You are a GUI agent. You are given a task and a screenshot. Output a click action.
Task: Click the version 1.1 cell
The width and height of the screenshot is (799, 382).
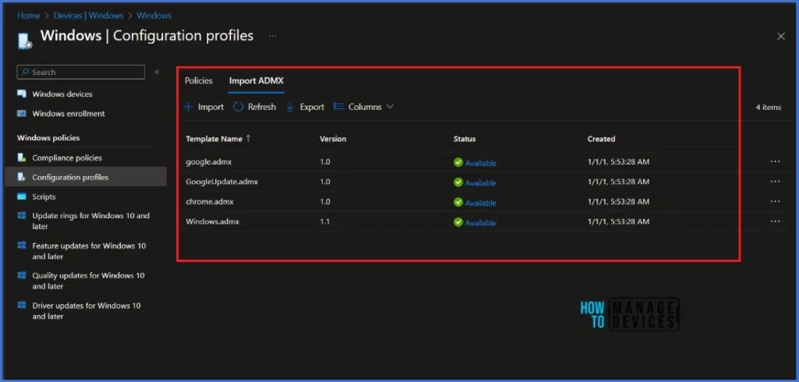coord(325,221)
